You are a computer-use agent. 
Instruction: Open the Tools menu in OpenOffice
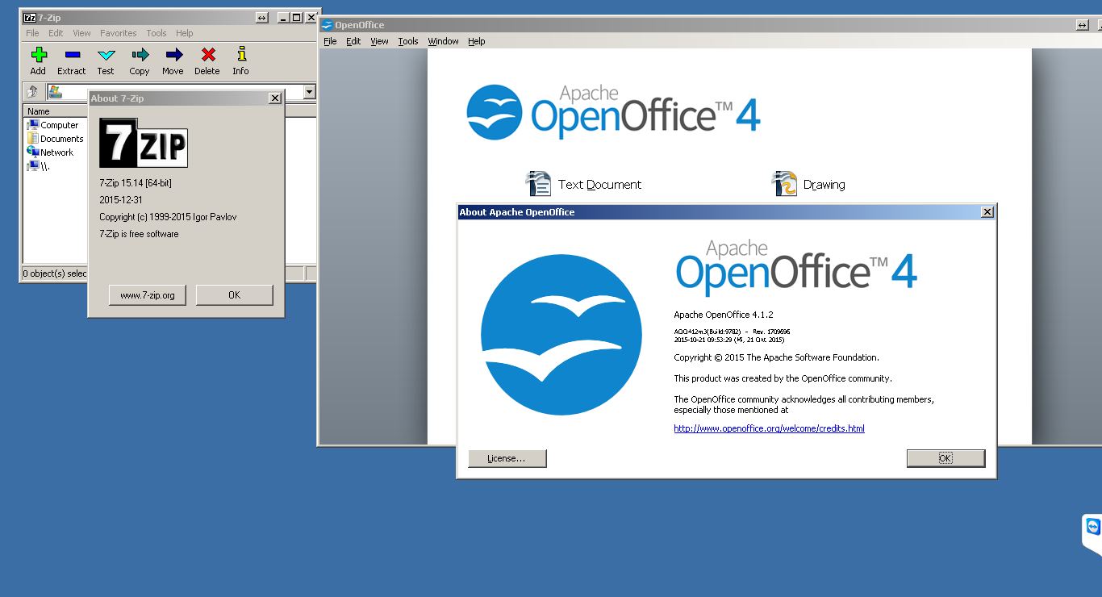coord(408,41)
